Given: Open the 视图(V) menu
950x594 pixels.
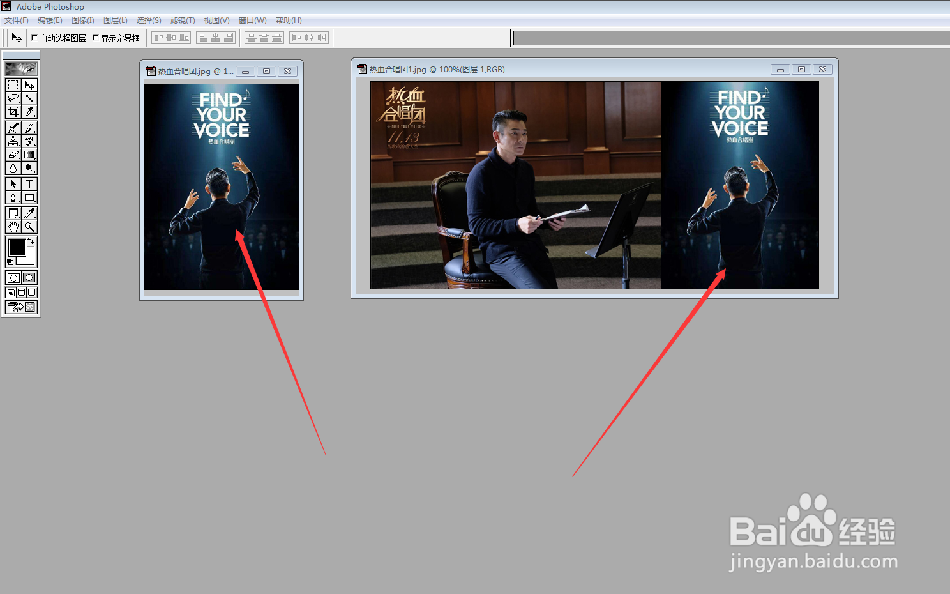Looking at the screenshot, I should click(x=217, y=20).
